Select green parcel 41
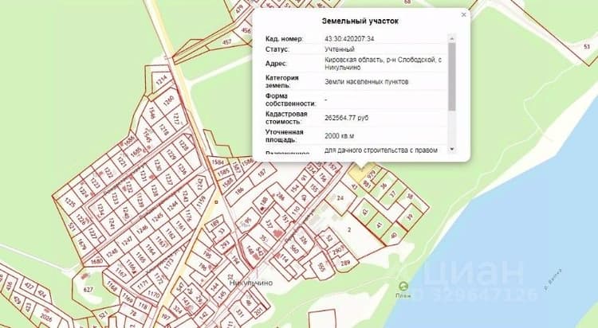598x328 pixels. (x=379, y=225)
